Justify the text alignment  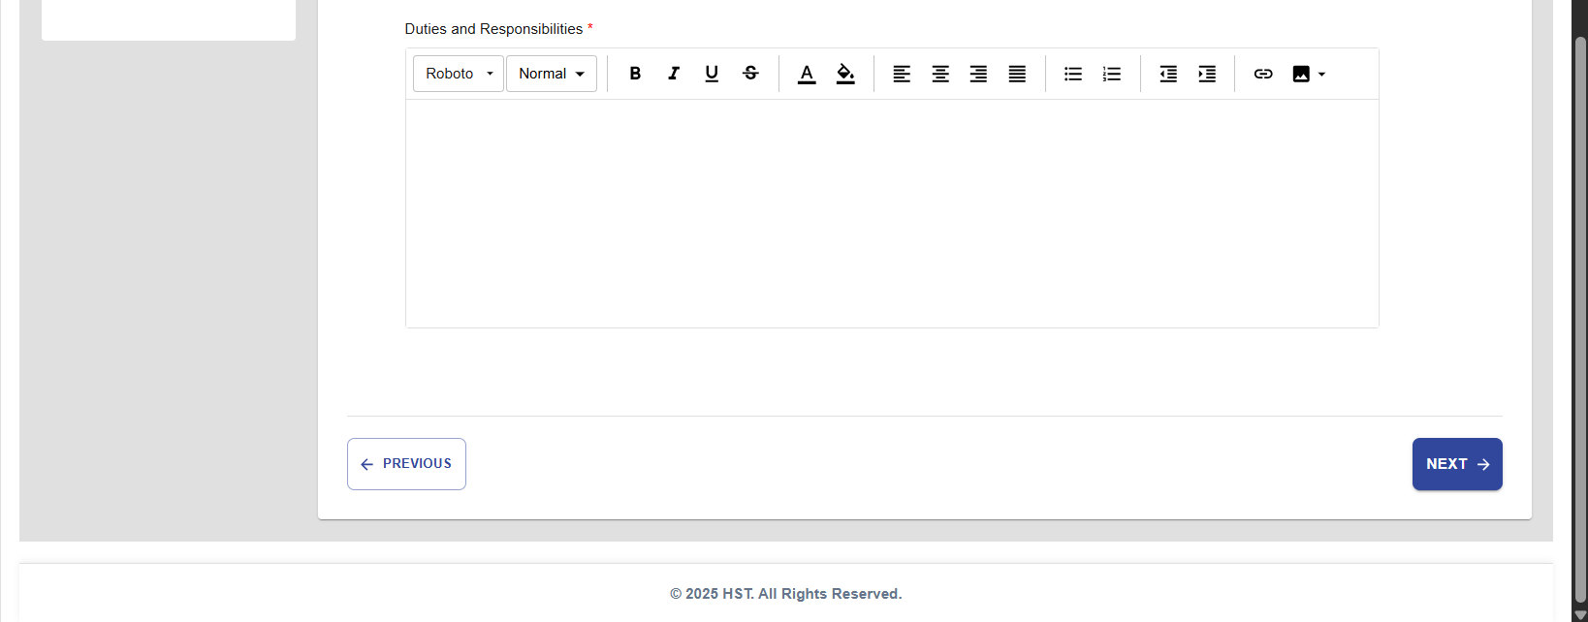click(x=1017, y=74)
